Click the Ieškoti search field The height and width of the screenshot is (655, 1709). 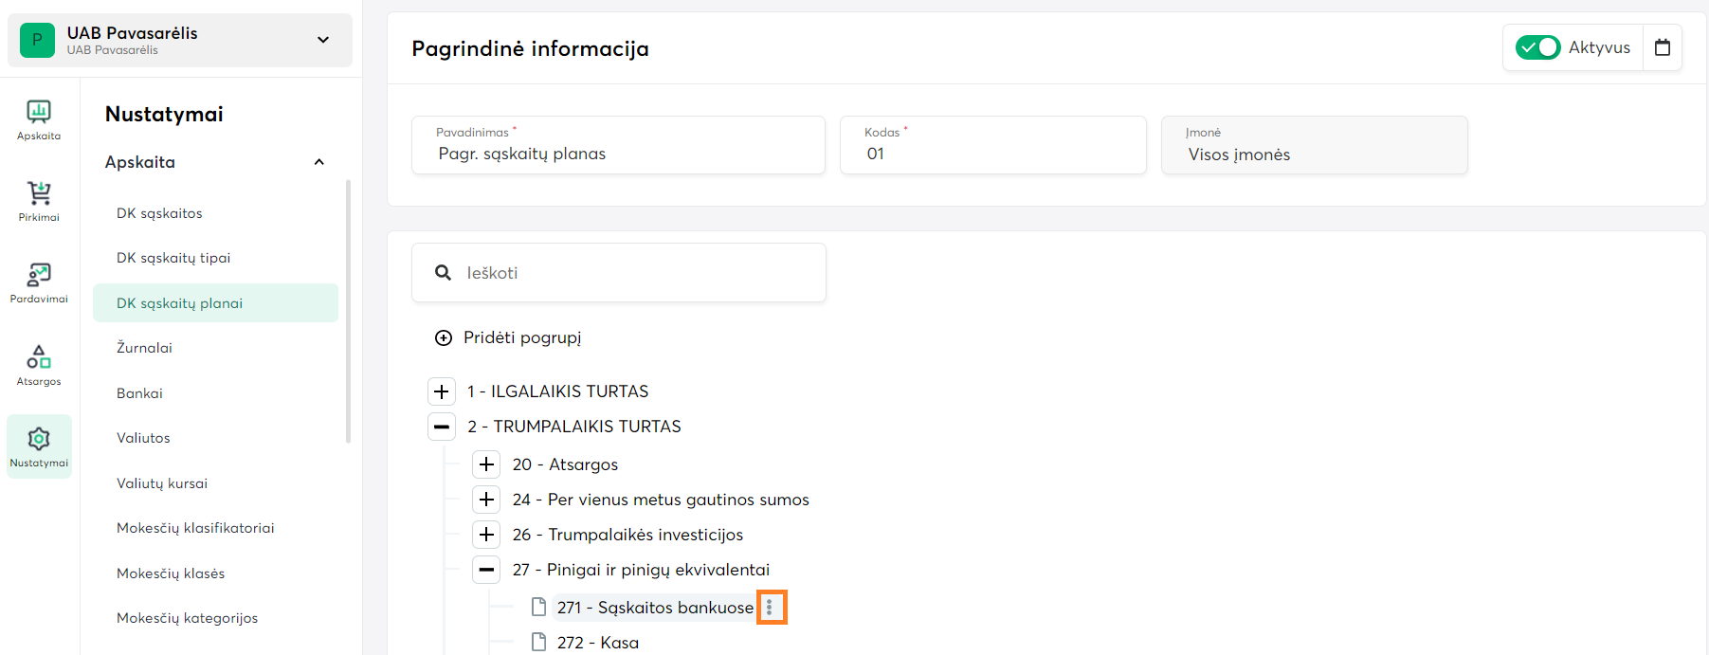click(x=635, y=273)
